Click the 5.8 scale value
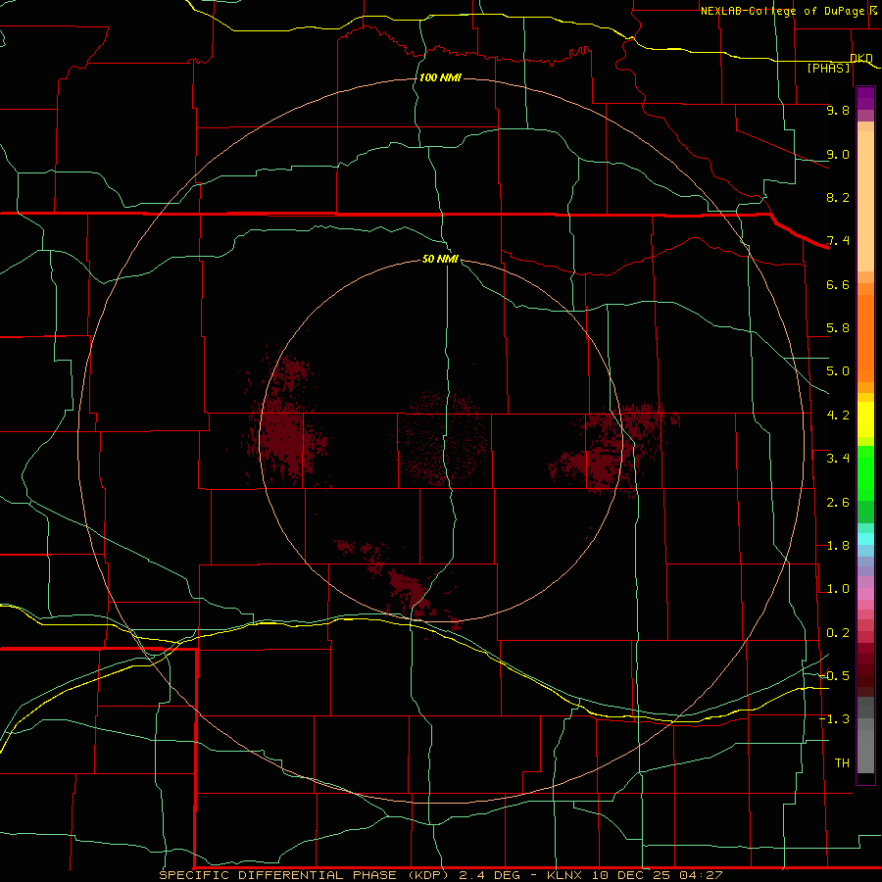This screenshot has width=882, height=882. tap(838, 328)
